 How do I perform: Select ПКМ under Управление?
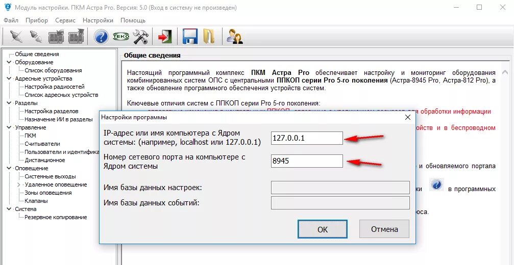tap(31, 136)
